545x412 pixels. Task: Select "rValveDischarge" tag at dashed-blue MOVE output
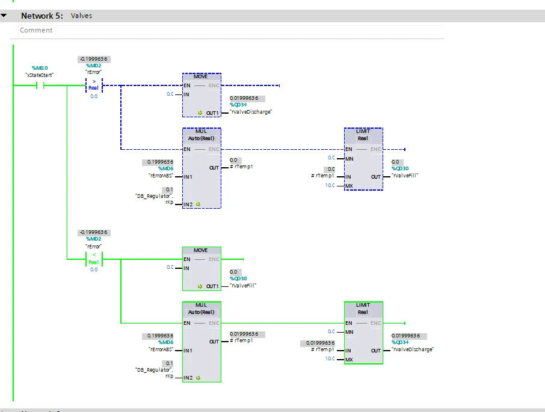[251, 112]
